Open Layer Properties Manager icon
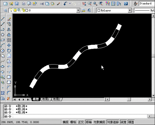Image resolution: width=155 pixels, height=125 pixels. pos(5,10)
